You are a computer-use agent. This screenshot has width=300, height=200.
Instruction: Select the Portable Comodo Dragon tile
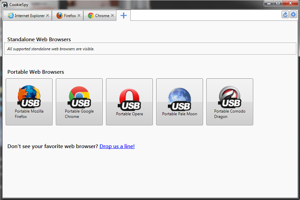coord(229,102)
